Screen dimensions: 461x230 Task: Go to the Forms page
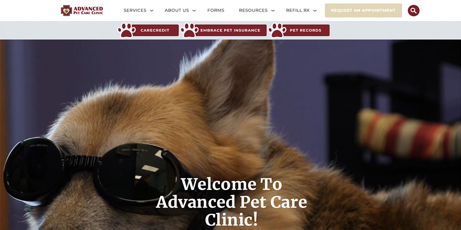pyautogui.click(x=216, y=10)
